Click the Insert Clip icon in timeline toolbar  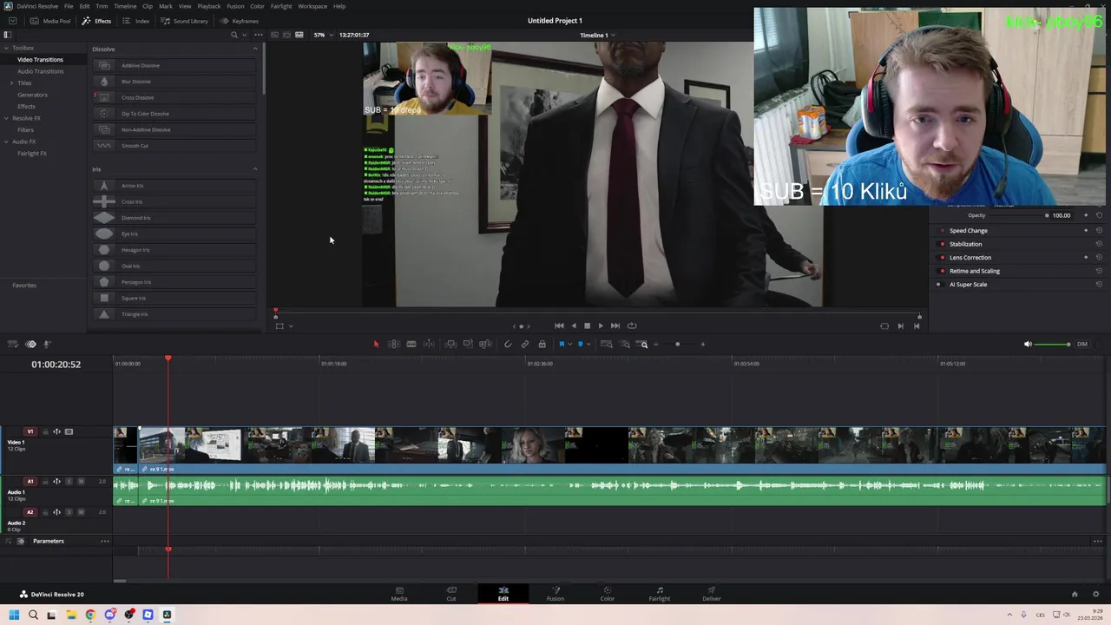coord(450,344)
